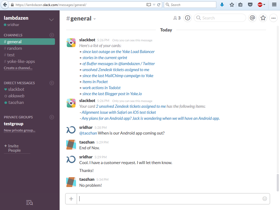Image resolution: width=280 pixels, height=210 pixels.
Task: Bookmark this page with browser star
Action: [x=232, y=5]
